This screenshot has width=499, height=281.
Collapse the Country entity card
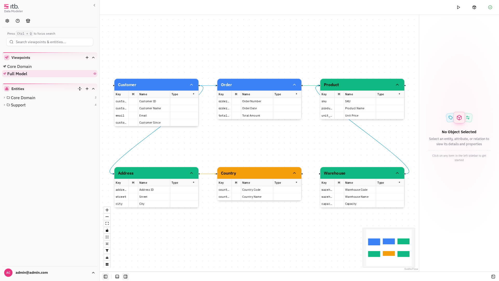coord(294,173)
